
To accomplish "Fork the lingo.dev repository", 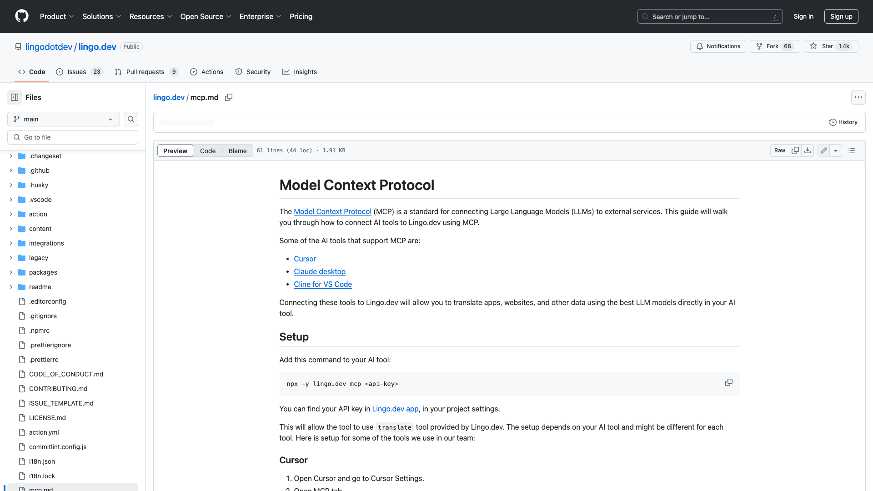I will (x=774, y=46).
